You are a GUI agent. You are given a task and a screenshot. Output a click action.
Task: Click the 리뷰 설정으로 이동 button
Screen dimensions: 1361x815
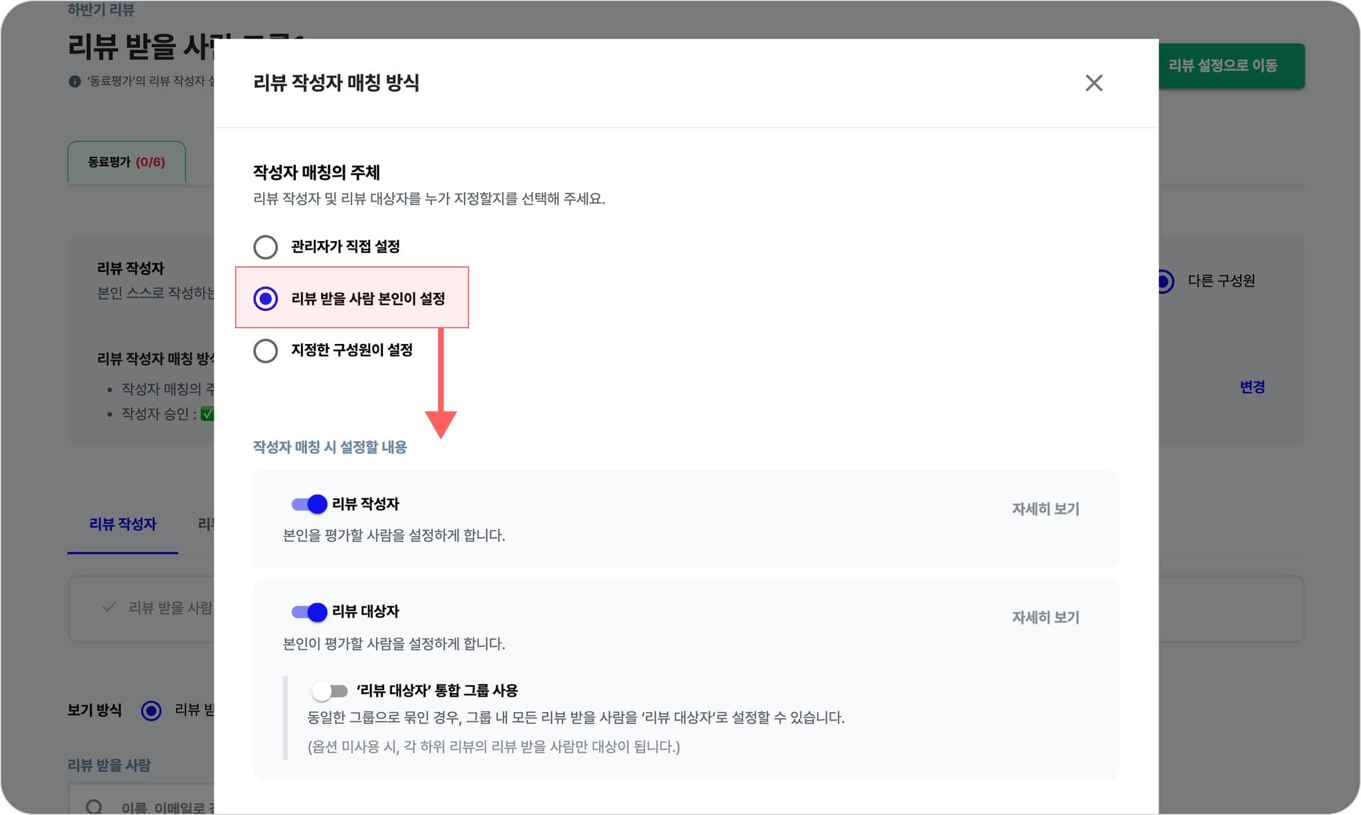[x=1230, y=66]
